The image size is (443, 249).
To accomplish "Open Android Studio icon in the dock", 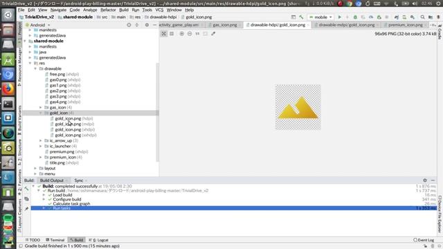I will point(8,60).
